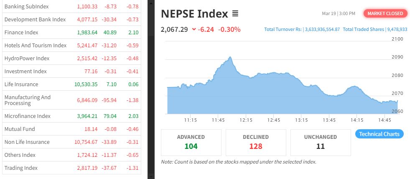Viewport: 410px width, 179px height.
Task: Open Mutual Fund index
Action: click(x=20, y=129)
